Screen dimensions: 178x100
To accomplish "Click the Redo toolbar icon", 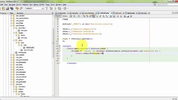I will [x=21, y=8].
